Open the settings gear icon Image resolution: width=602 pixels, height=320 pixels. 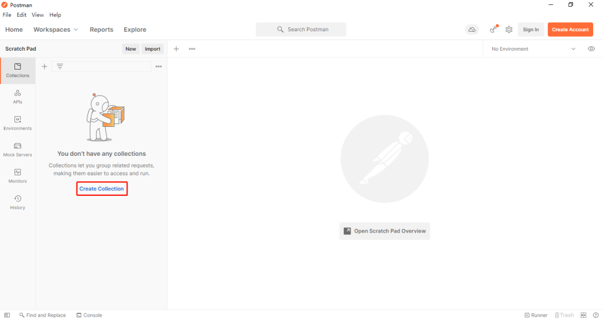[x=509, y=29]
